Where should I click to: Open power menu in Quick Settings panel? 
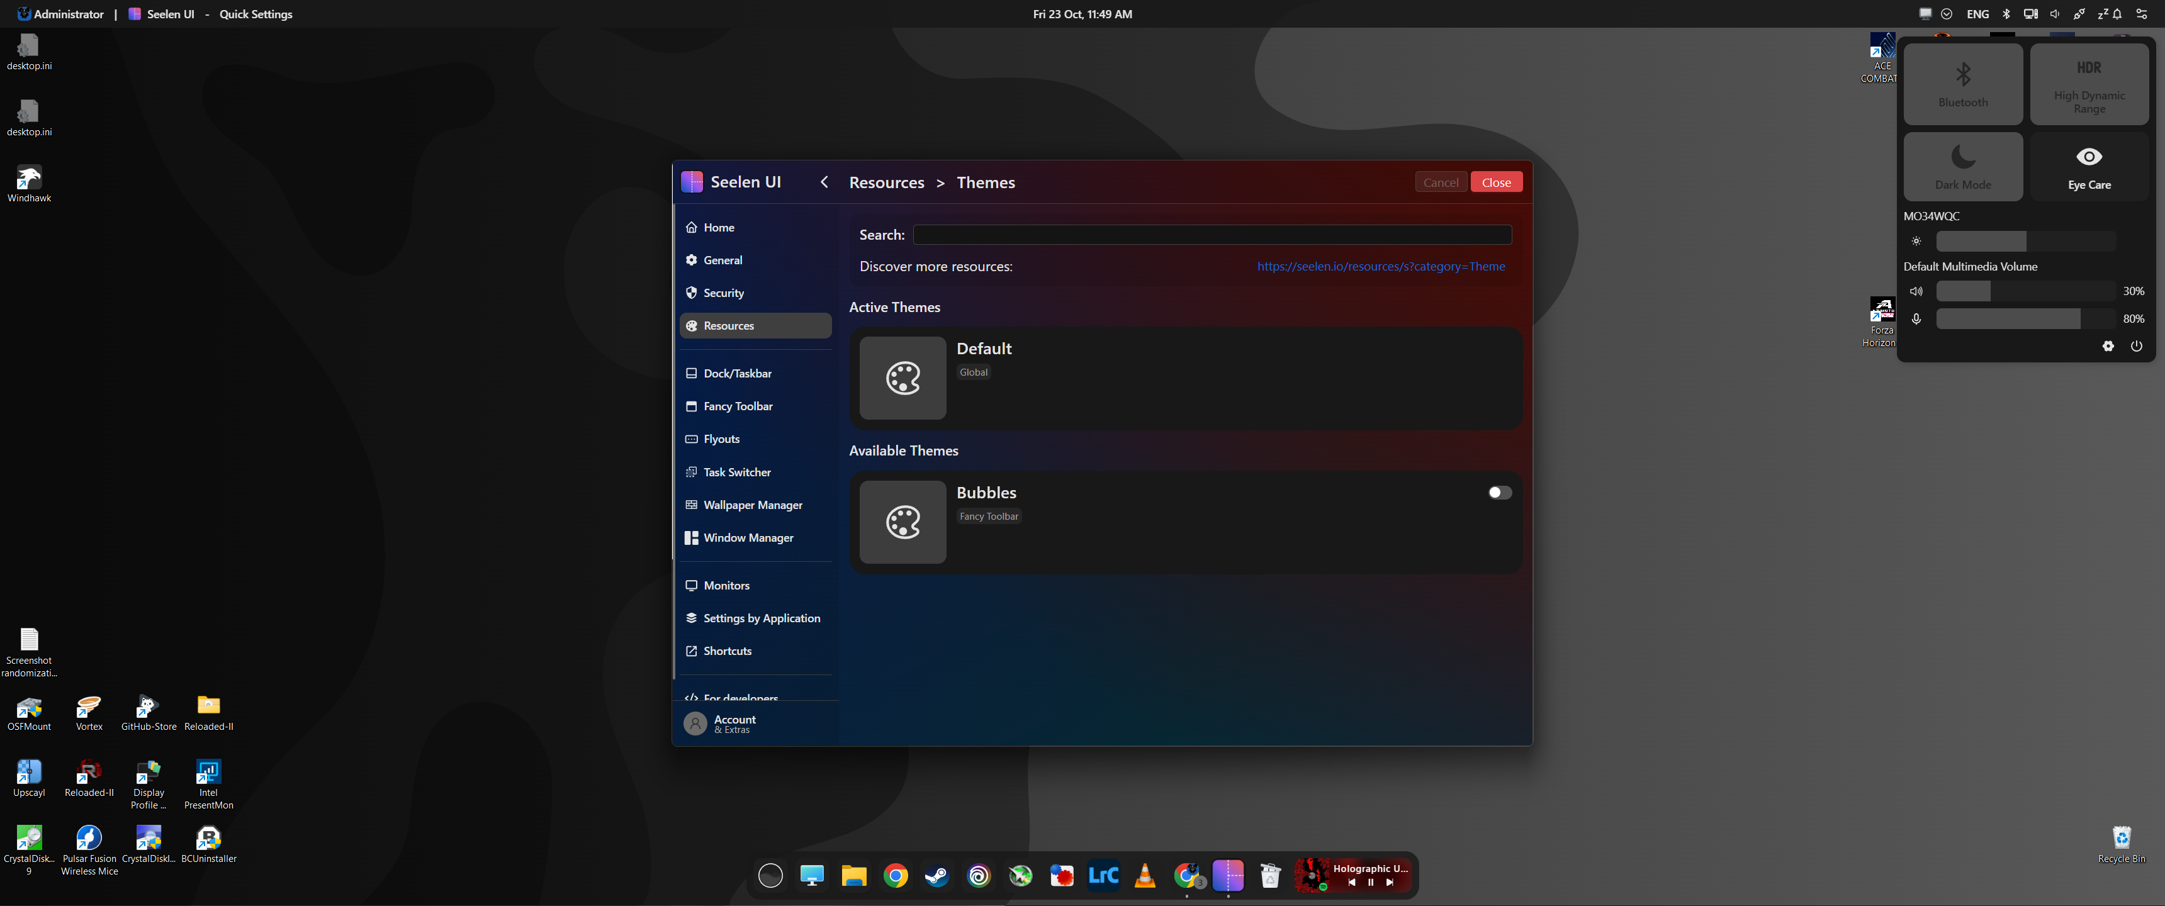pos(2135,346)
